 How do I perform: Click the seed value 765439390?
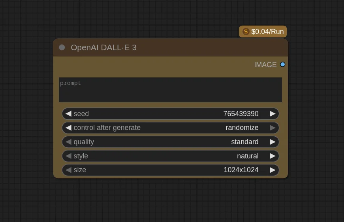[x=241, y=114]
